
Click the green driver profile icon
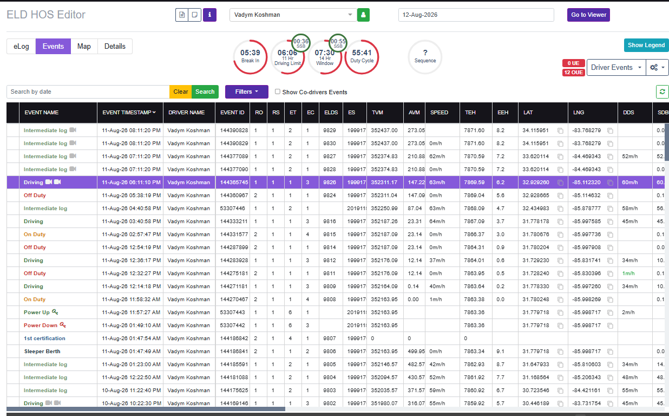pyautogui.click(x=363, y=15)
